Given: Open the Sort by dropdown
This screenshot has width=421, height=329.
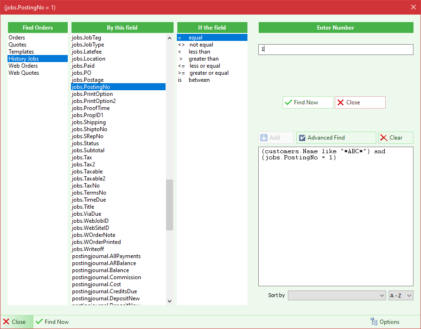Looking at the screenshot, I should 337,296.
